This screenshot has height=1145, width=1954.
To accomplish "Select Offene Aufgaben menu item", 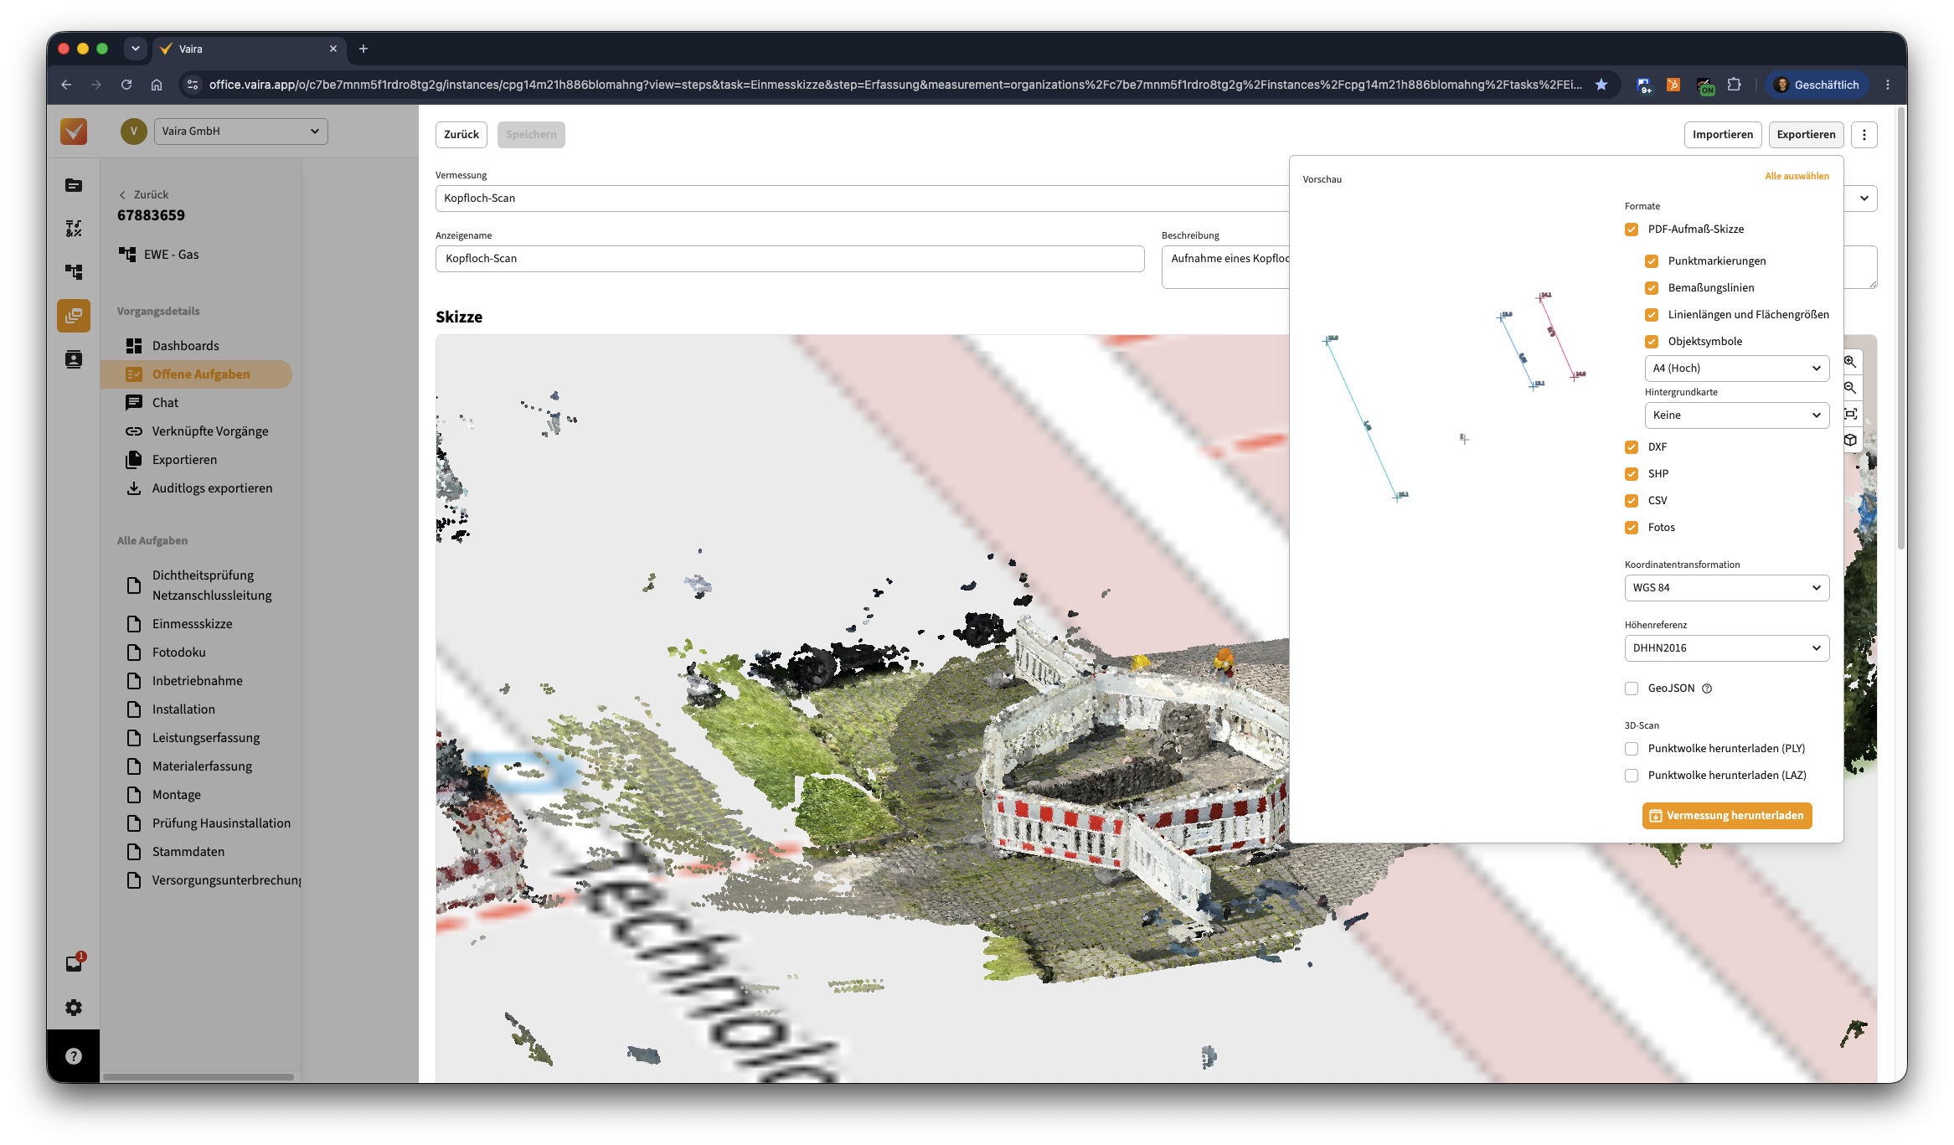I will (196, 374).
